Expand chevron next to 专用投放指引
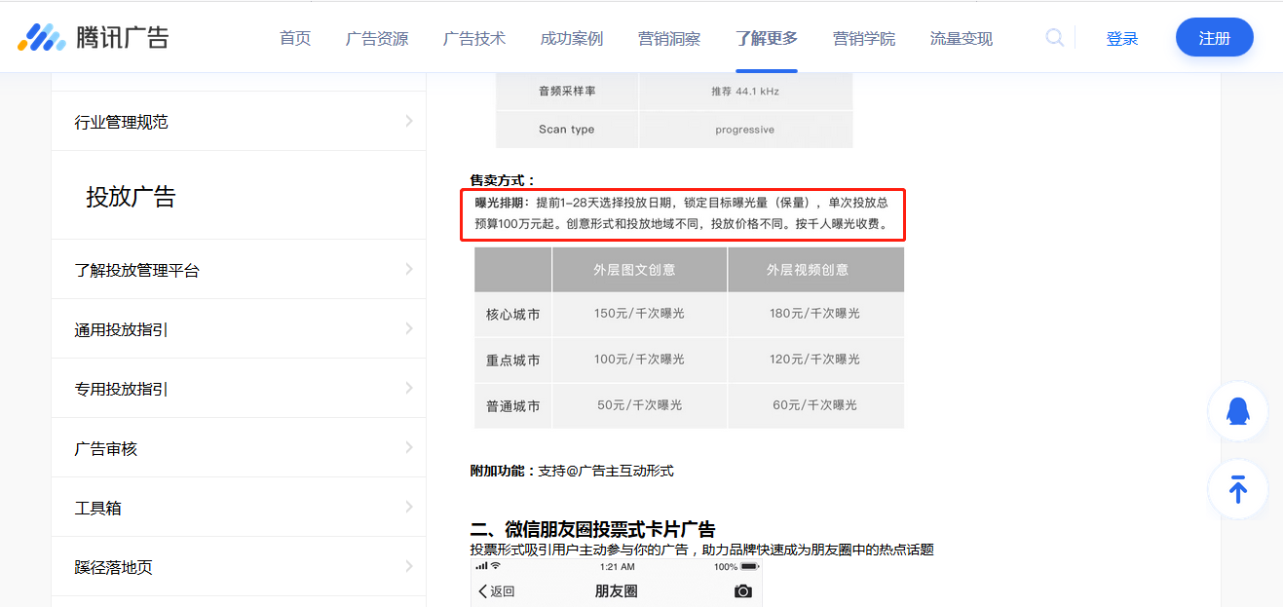 click(x=409, y=388)
